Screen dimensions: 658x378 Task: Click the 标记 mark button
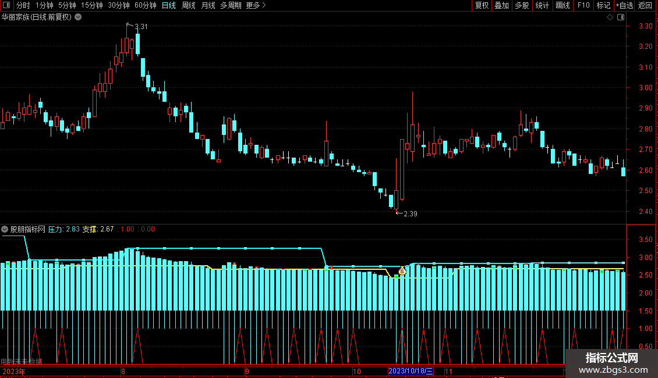click(603, 5)
